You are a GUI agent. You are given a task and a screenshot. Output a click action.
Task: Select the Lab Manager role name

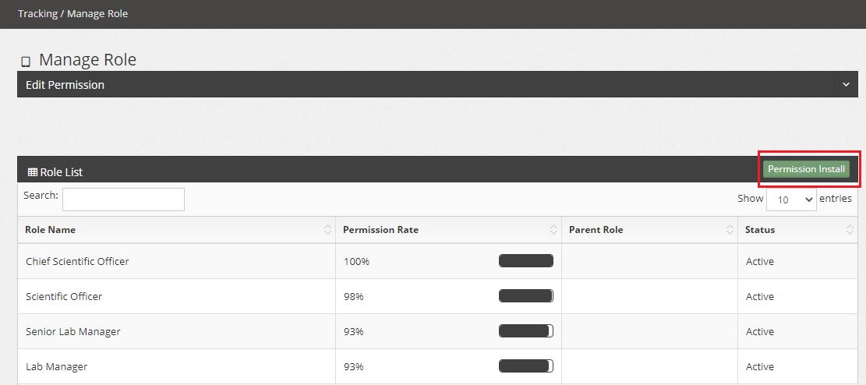[x=56, y=366]
